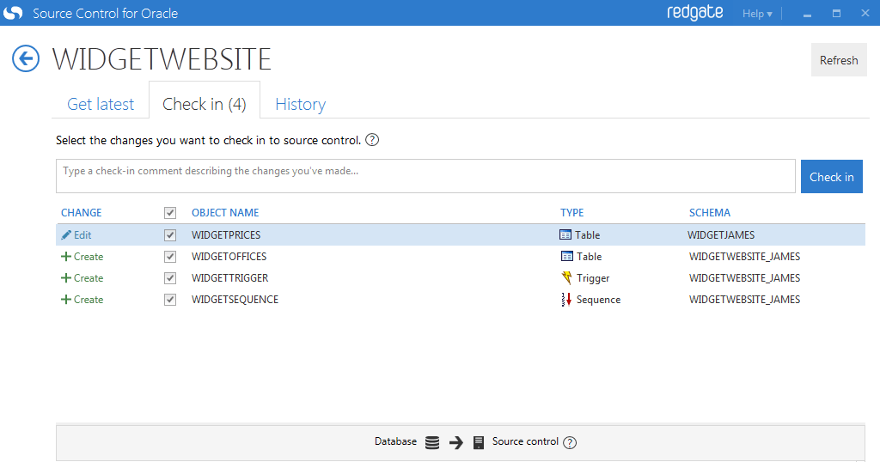The image size is (880, 462).
Task: Sort by the CHANGE column header
Action: click(82, 212)
